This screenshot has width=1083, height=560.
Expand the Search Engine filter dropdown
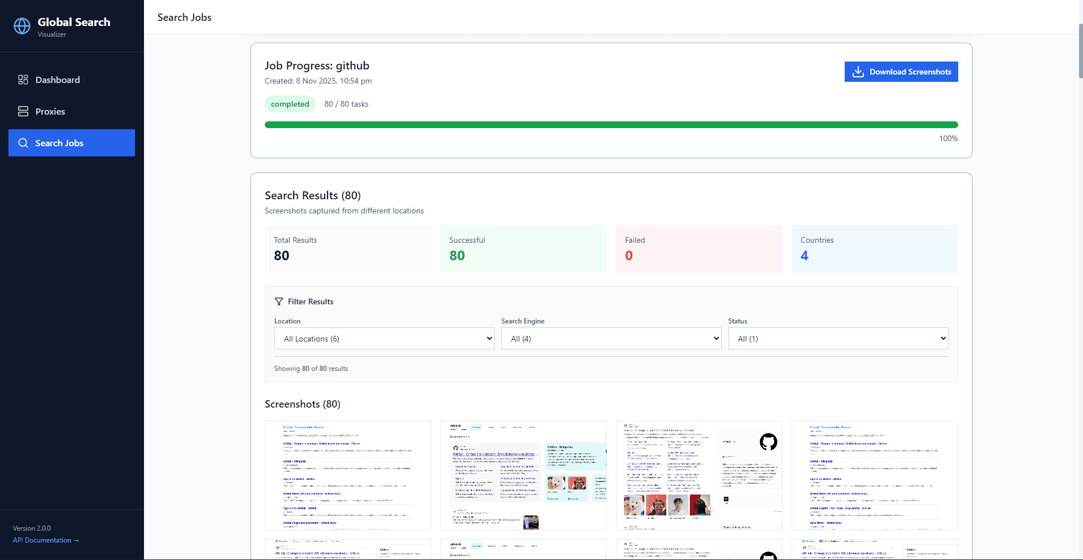point(611,338)
